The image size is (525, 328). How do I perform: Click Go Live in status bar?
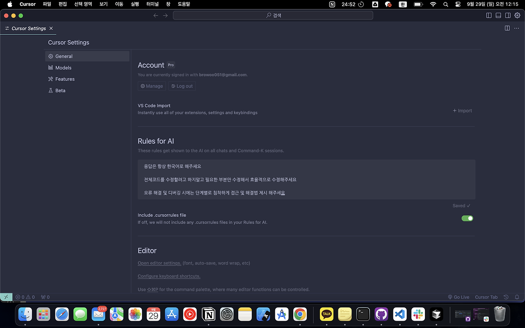pyautogui.click(x=459, y=297)
